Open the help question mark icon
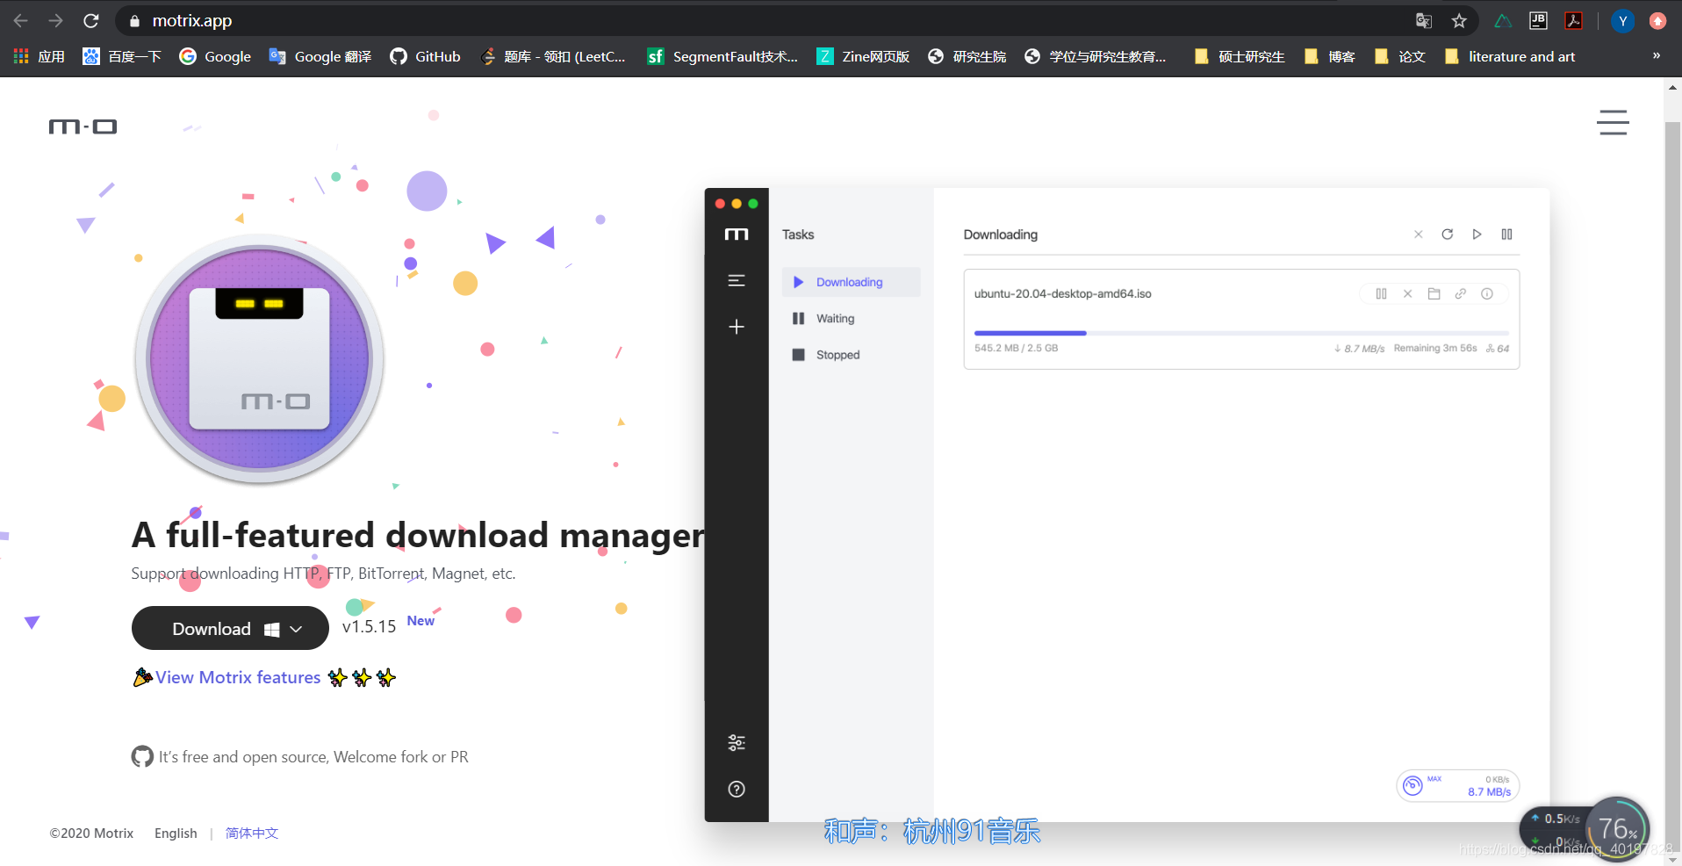 tap(737, 789)
